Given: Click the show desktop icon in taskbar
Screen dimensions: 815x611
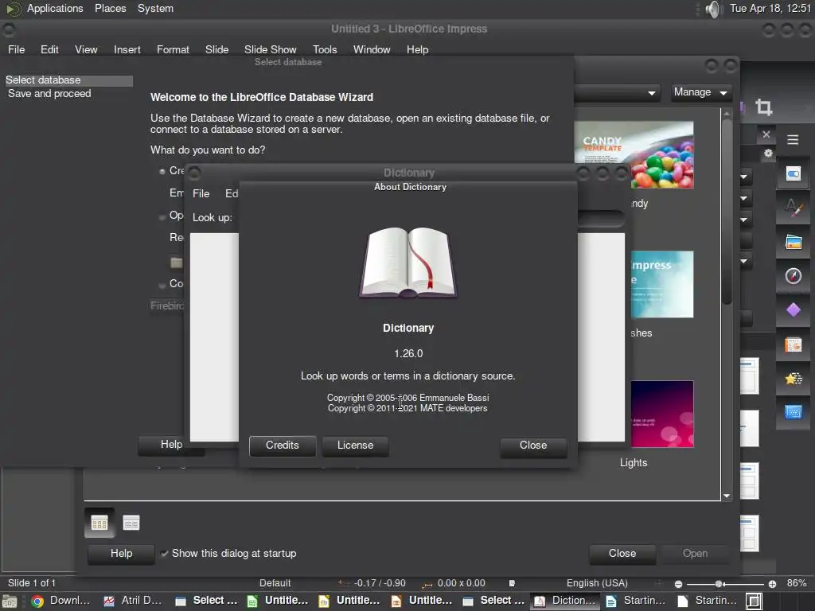Looking at the screenshot, I should click(10, 601).
